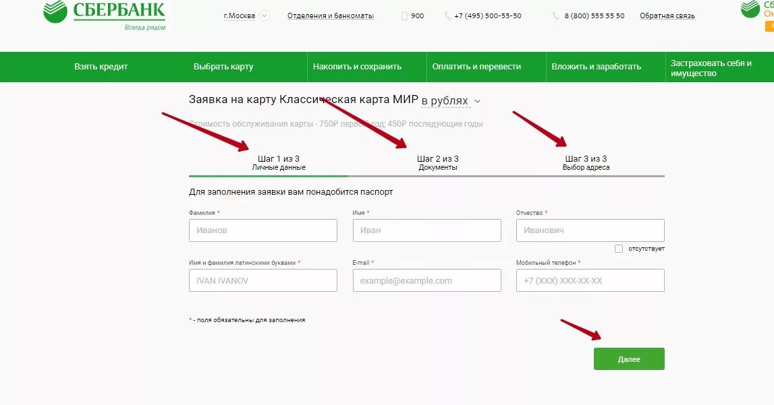Click the +7 (495) 500-55-50 phone number
Viewport: 774px width, 405px height.
pyautogui.click(x=488, y=15)
